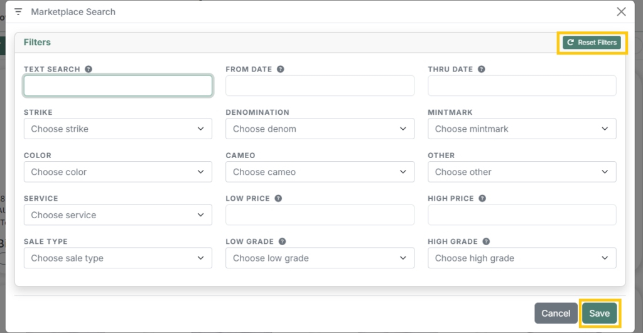Expand the Choose other dropdown

[522, 172]
